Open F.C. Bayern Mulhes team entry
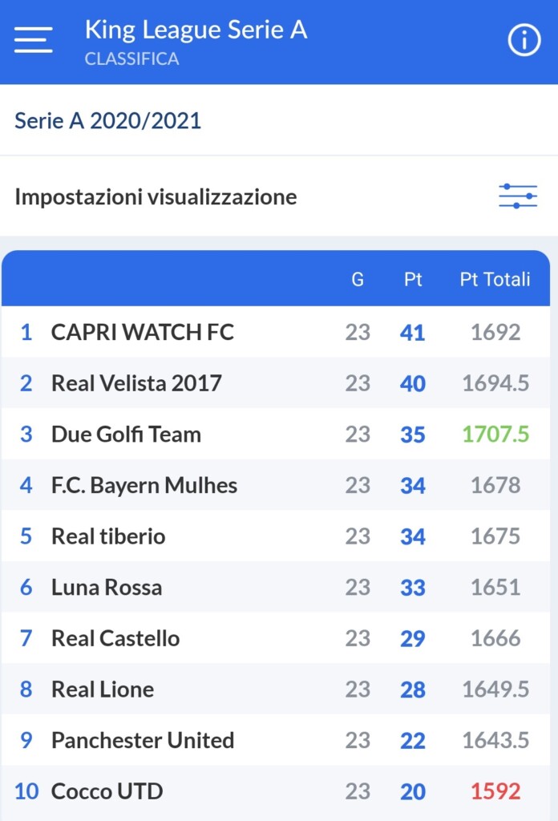The image size is (558, 821). click(144, 485)
